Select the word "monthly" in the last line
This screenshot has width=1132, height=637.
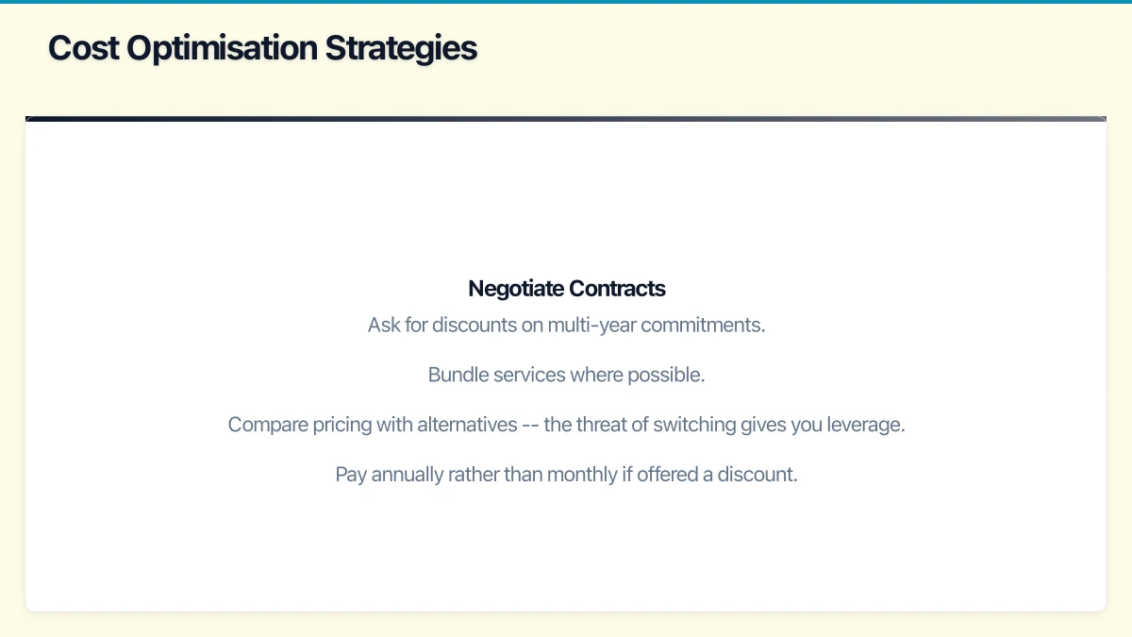(x=583, y=475)
